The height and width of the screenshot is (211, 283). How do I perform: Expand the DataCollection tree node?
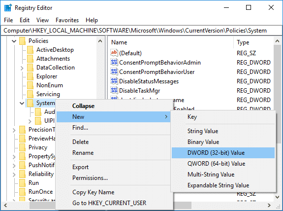click(22, 68)
